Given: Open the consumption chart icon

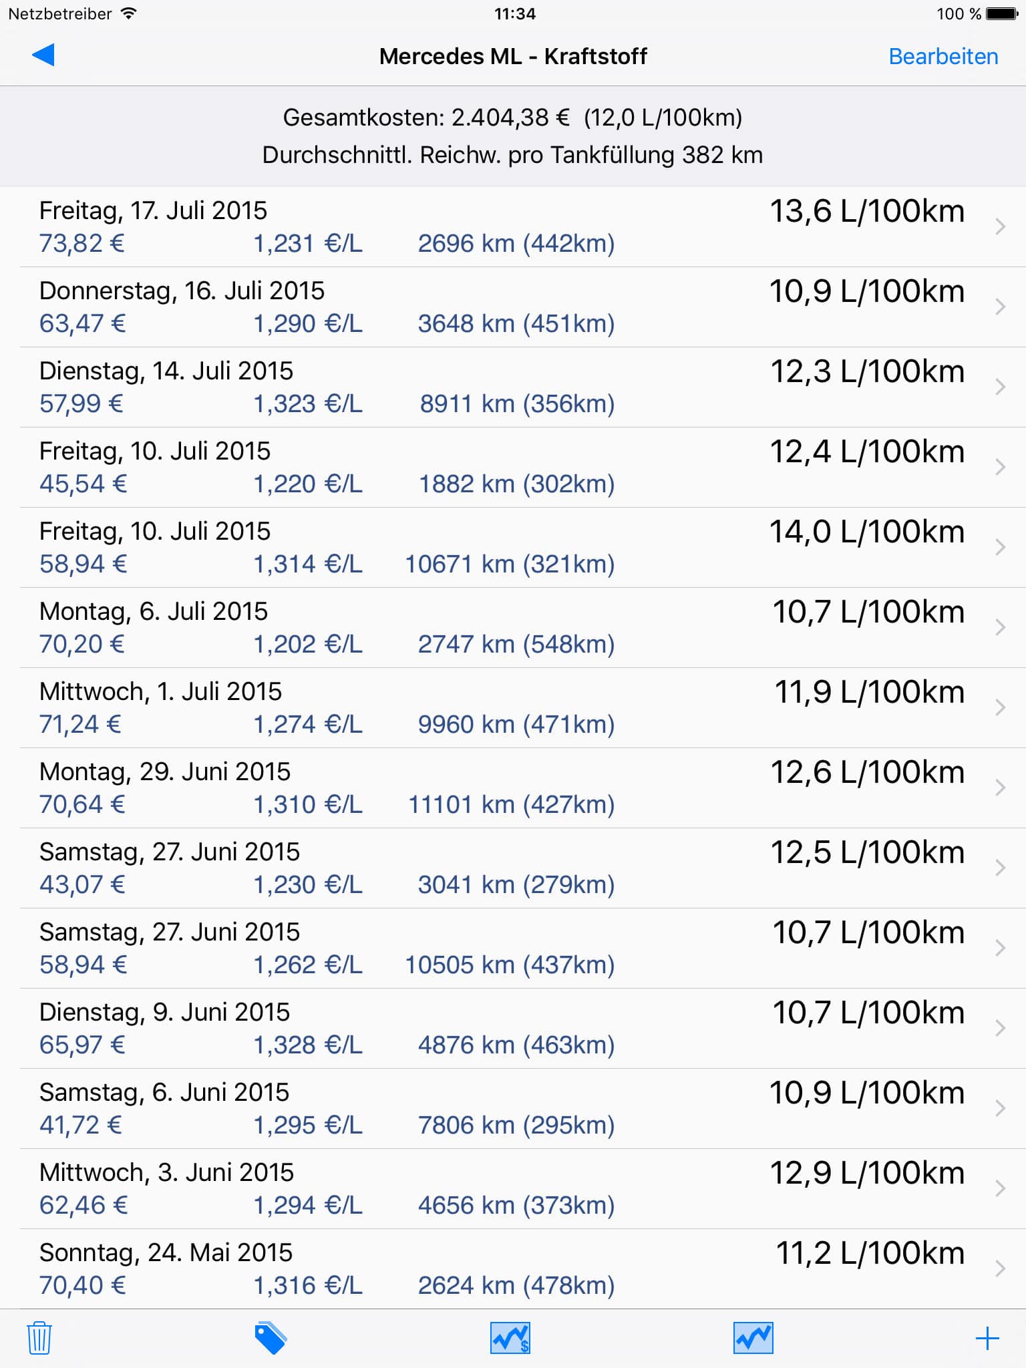Looking at the screenshot, I should tap(753, 1338).
